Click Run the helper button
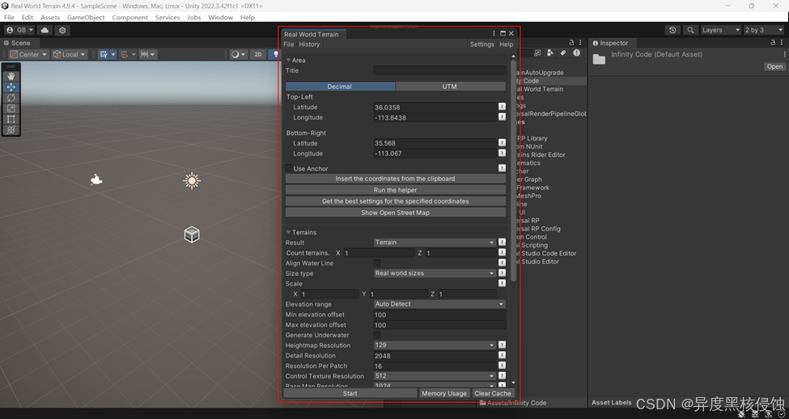Image resolution: width=789 pixels, height=419 pixels. point(396,190)
